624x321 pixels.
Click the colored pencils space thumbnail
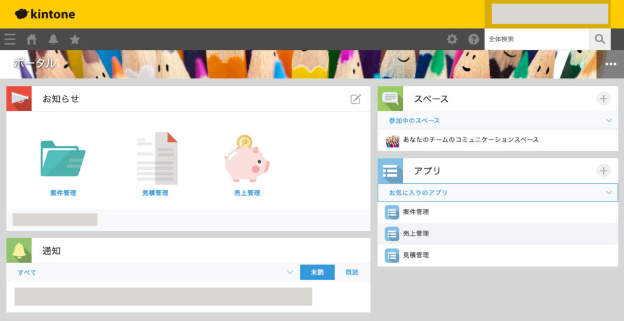(x=392, y=141)
